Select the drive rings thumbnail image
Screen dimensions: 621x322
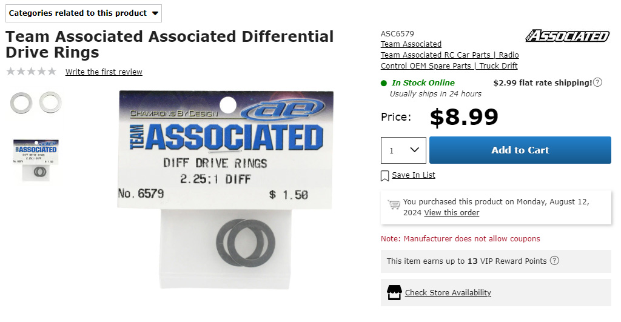coord(36,103)
